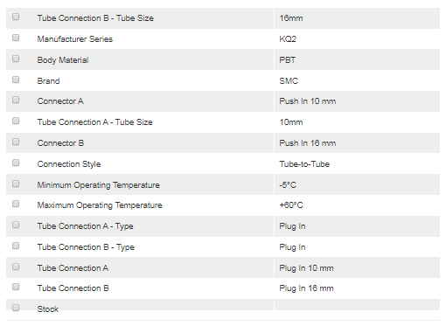Toggle the Maximum Operating Temperature checkbox
This screenshot has height=326, width=446.
[16, 204]
